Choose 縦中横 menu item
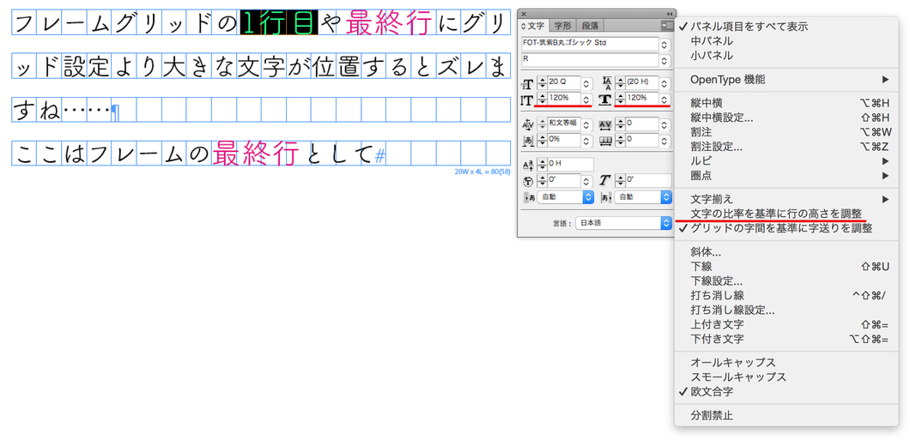The height and width of the screenshot is (440, 910). pyautogui.click(x=786, y=103)
